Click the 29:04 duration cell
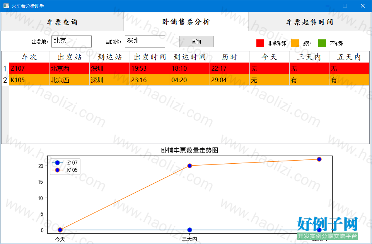This screenshot has width=372, height=244. [230, 80]
